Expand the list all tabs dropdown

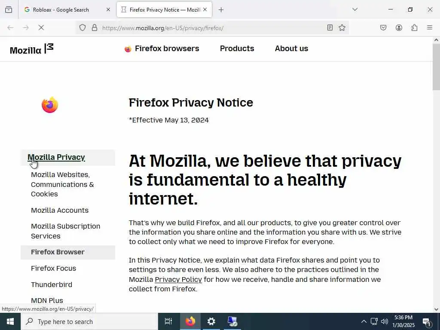355,9
